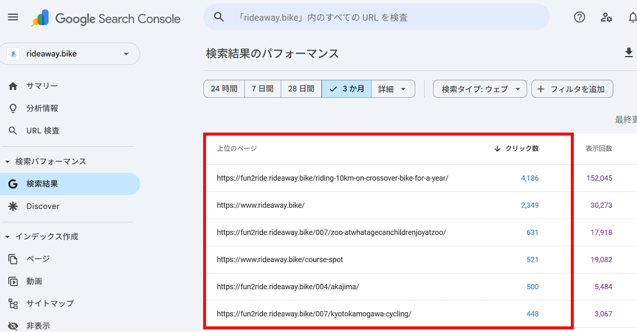The image size is (637, 332).
Task: Click the Google Search Console logo
Action: tap(106, 18)
